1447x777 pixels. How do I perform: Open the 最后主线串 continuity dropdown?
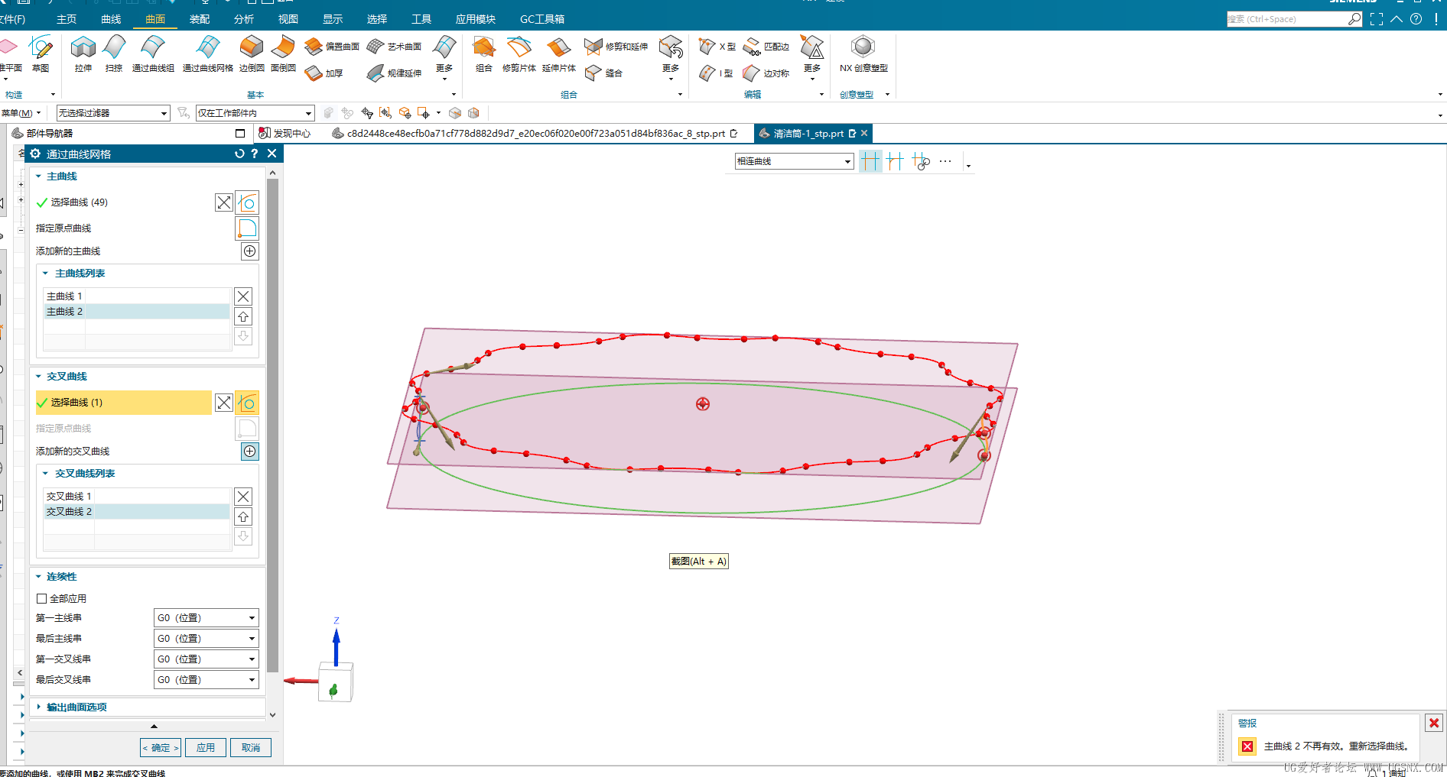tap(206, 638)
